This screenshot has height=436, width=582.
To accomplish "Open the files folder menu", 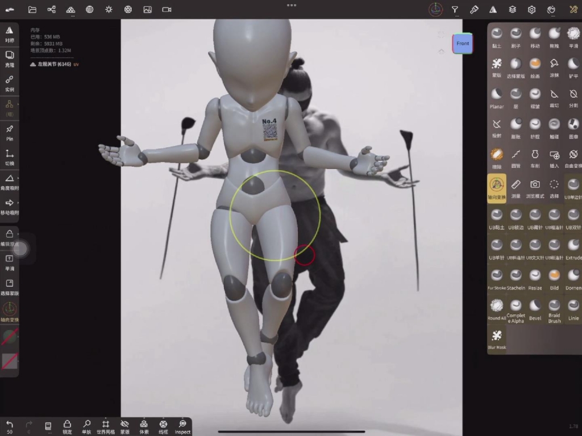I will point(32,10).
